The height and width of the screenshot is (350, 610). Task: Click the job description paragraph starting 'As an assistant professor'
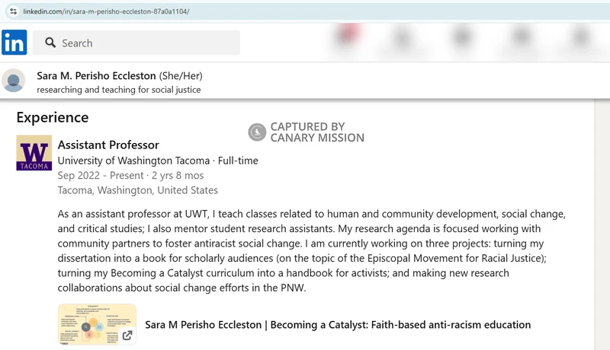pyautogui.click(x=312, y=250)
